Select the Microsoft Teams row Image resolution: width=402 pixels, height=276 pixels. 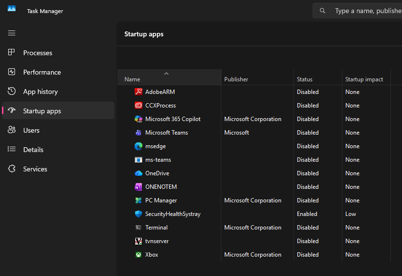click(x=167, y=132)
